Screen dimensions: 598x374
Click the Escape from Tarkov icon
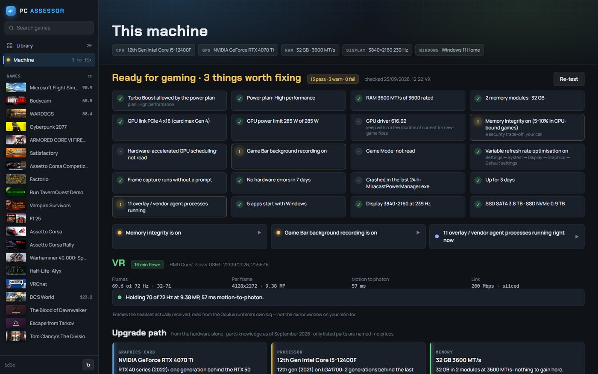[16, 323]
